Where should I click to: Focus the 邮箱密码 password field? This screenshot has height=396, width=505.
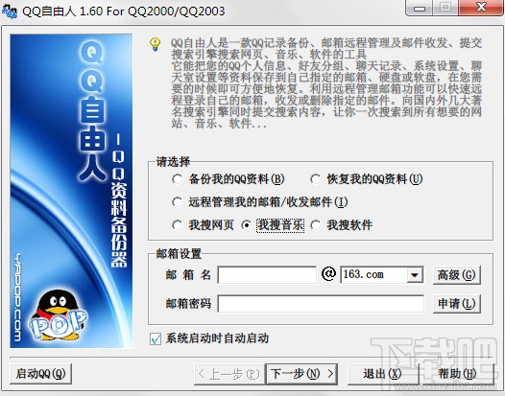321,304
